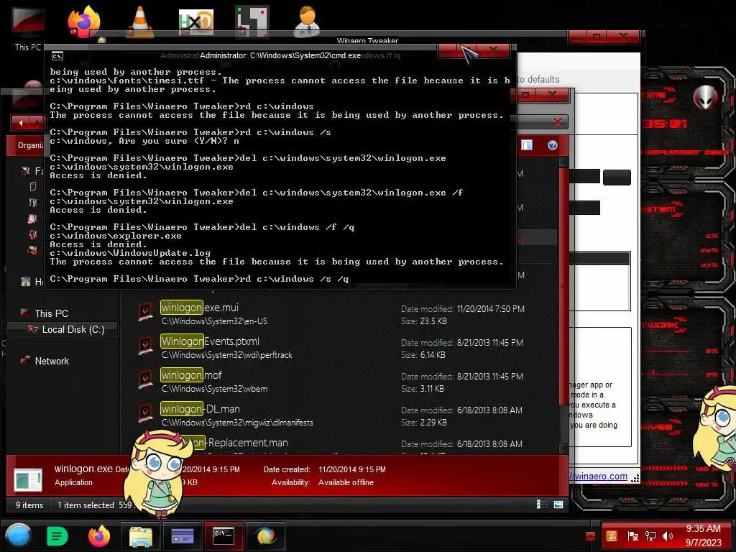
Task: Show hidden tray icons via red arrow
Action: 591,536
